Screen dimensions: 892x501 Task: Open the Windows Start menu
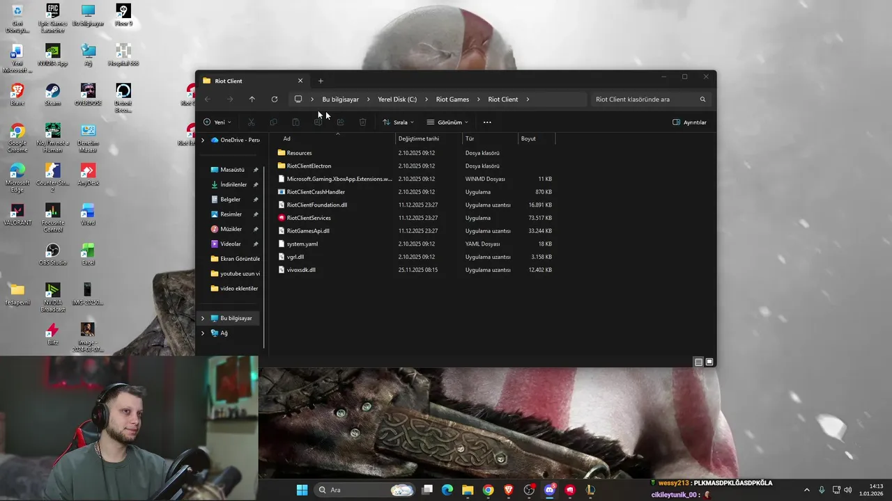tap(302, 490)
